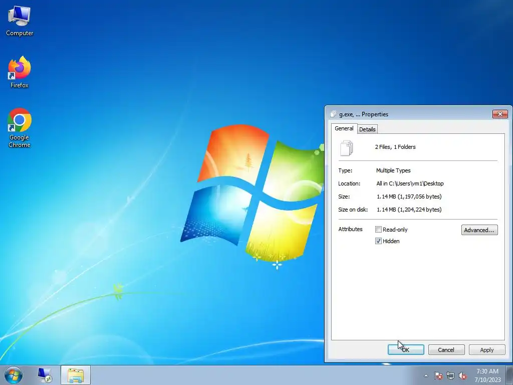This screenshot has width=513, height=385.
Task: Select the Google Chrome desktop shortcut
Action: pos(20,128)
